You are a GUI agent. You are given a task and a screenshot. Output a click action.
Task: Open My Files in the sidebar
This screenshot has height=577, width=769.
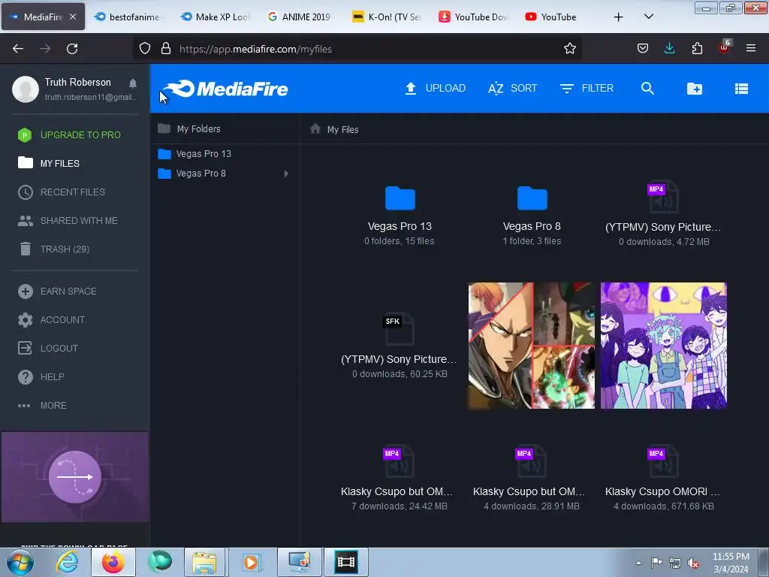tap(49, 163)
